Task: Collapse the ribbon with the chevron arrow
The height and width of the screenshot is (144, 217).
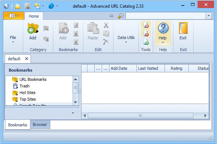Action: [x=111, y=16]
